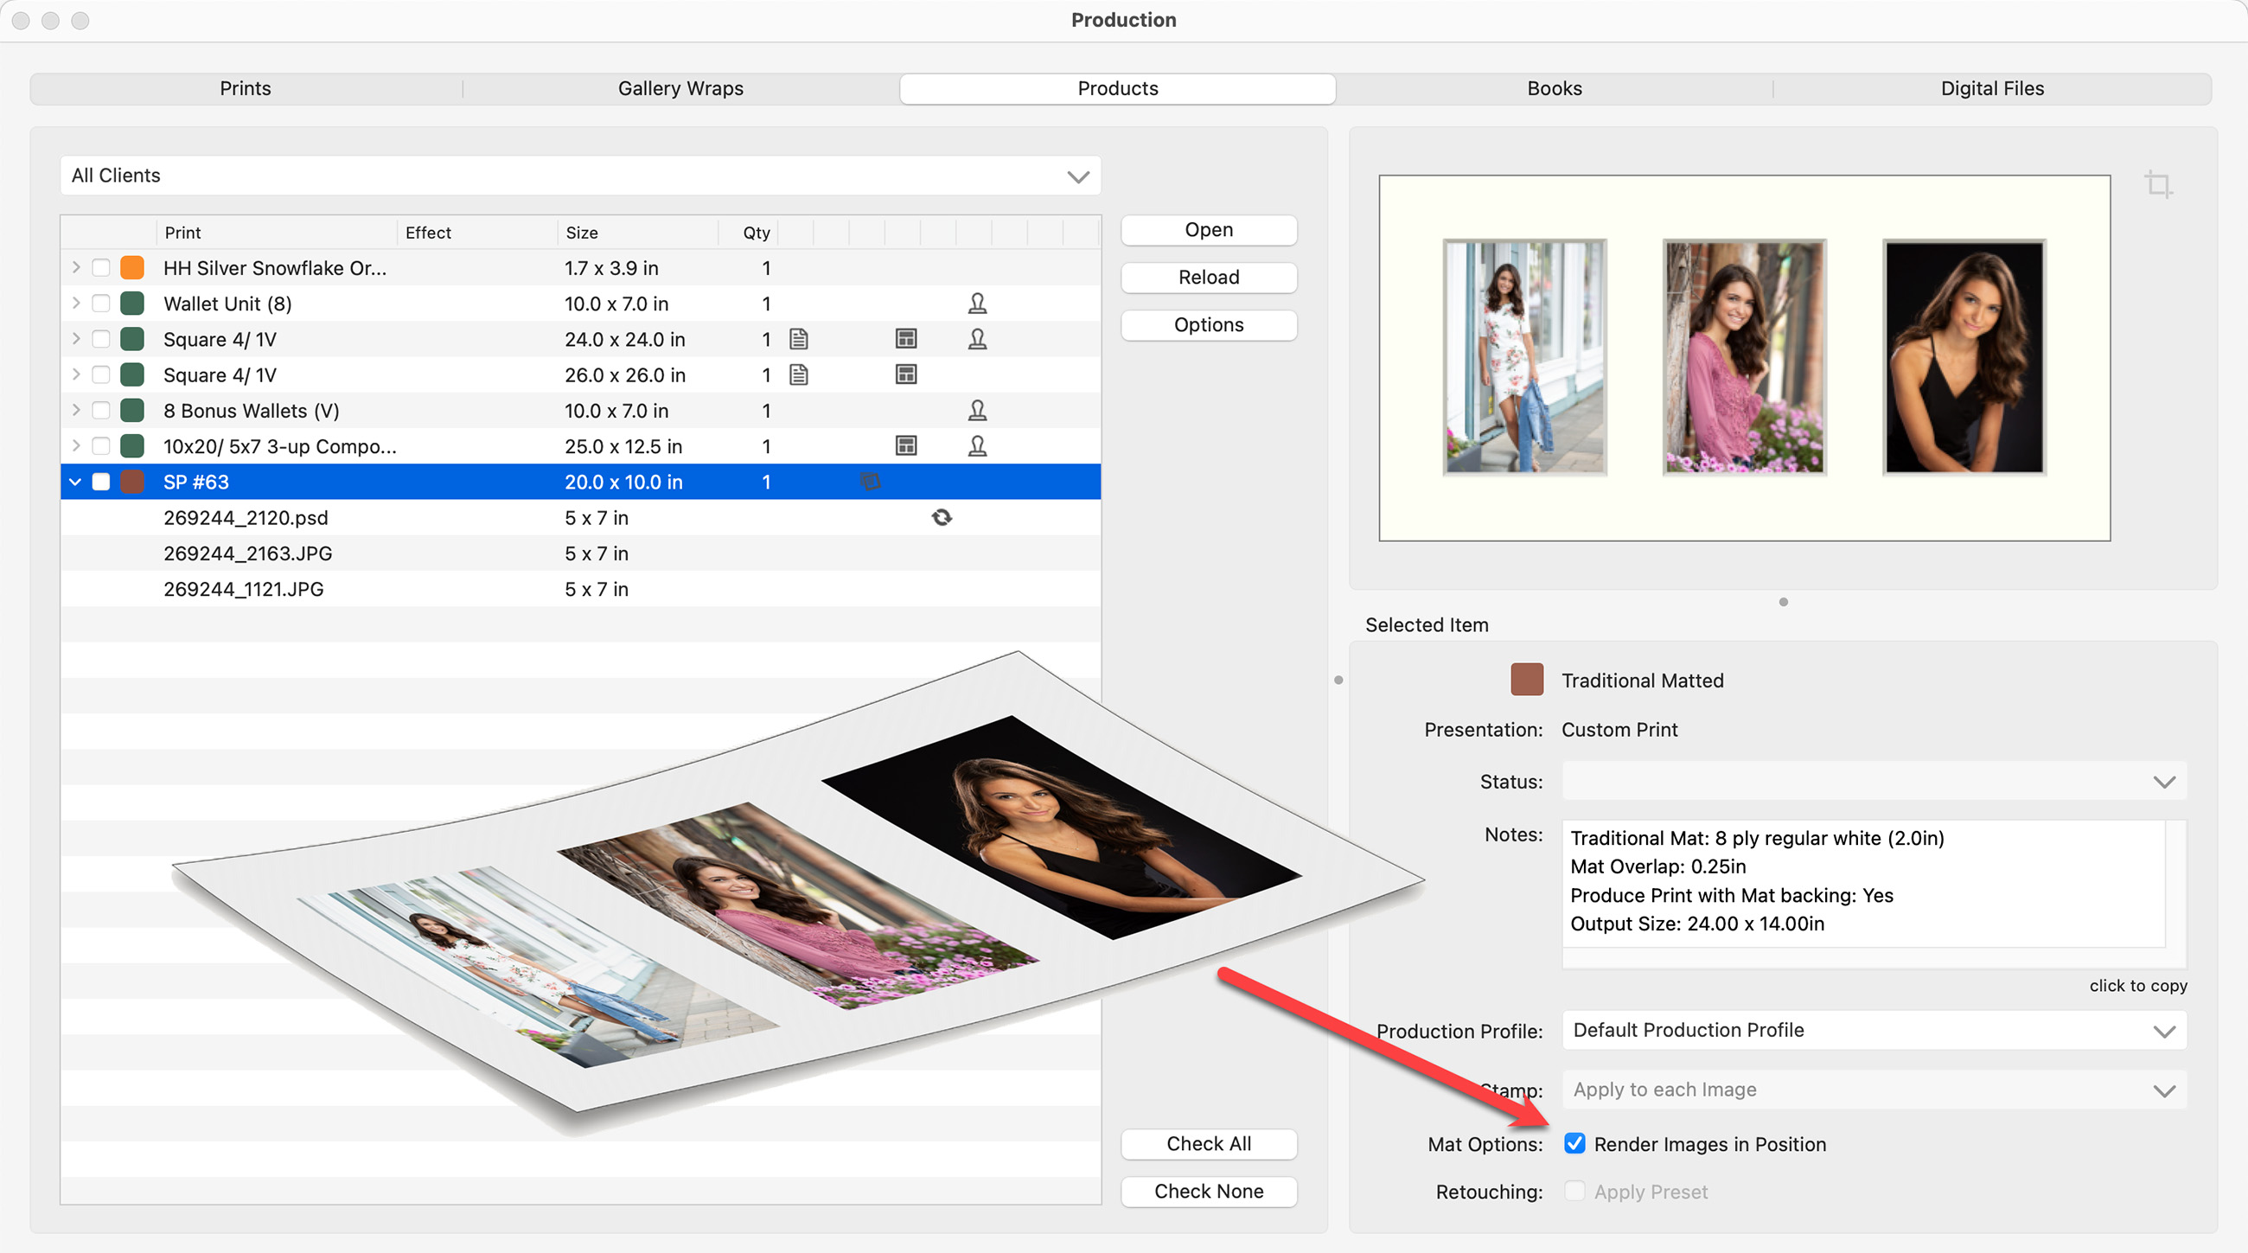Check the box for HH Silver Snowflake Ornament
2248x1253 pixels.
coord(101,268)
